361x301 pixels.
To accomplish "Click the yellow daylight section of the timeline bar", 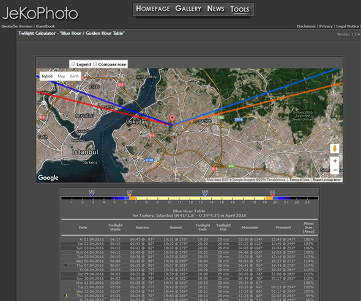I will (x=201, y=198).
